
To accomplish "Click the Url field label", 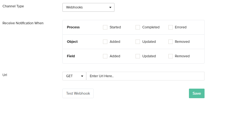I will [x=5, y=75].
